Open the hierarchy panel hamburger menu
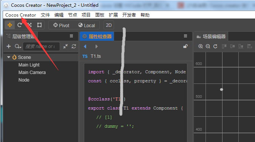Screen dimensions: 255x142 [x=71, y=36]
